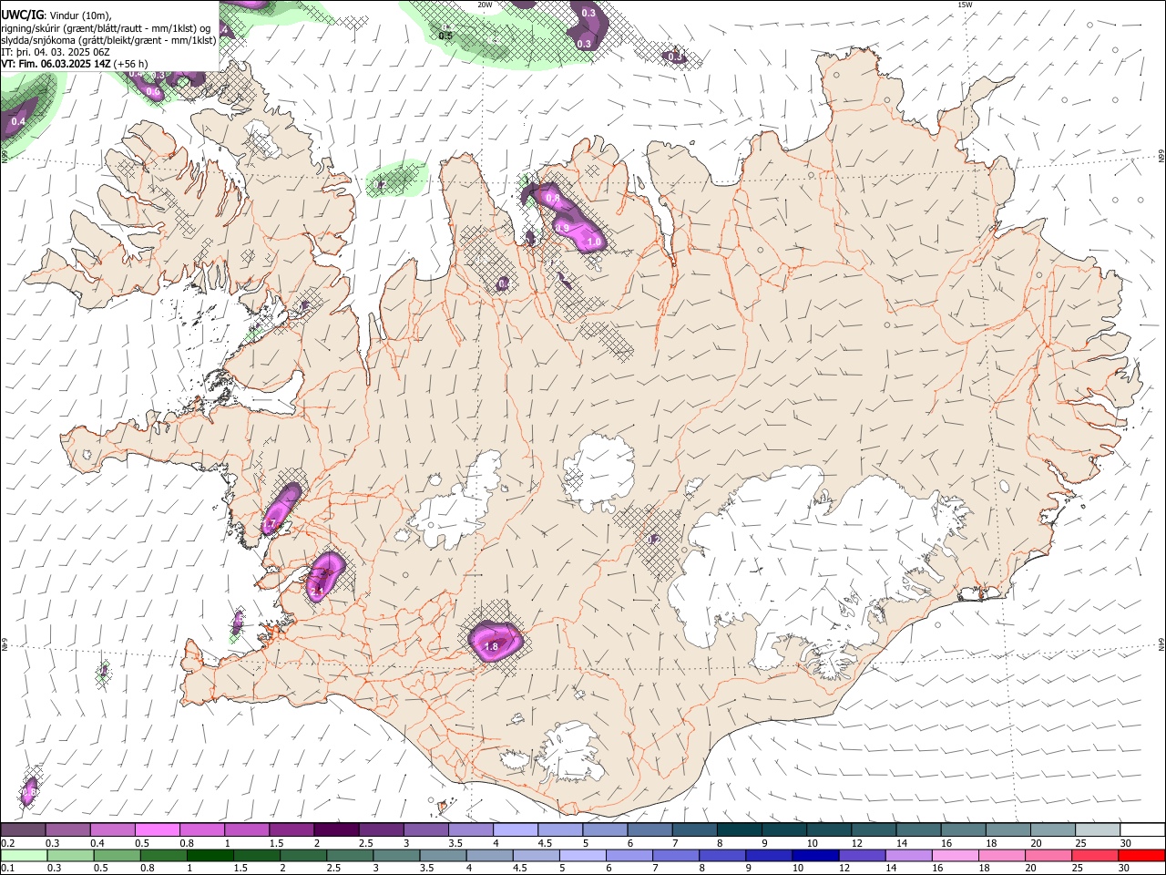Screen dimensions: 1166x875
Task: Click the UWC/IG title text
Action: pos(21,15)
